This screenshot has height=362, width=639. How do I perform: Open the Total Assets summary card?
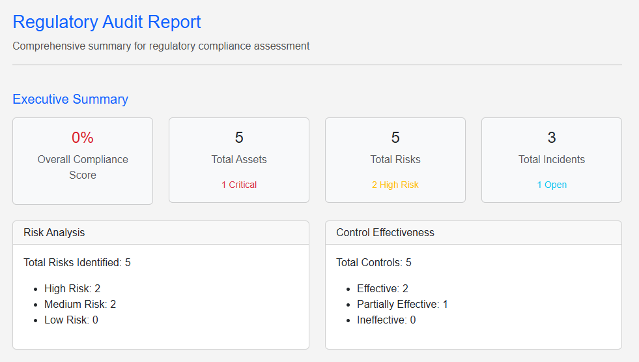pyautogui.click(x=239, y=159)
